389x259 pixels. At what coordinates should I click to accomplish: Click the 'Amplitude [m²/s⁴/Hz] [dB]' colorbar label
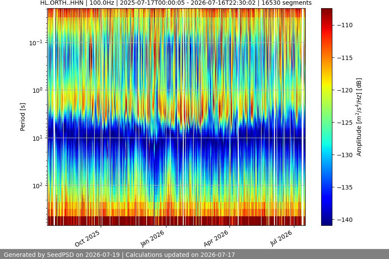click(x=359, y=117)
